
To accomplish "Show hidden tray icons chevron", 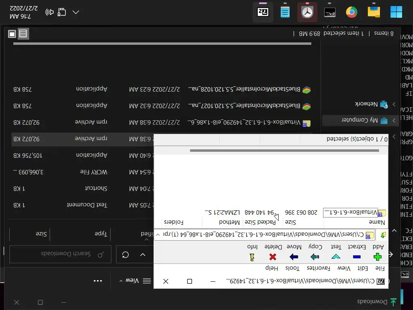I will 76,12.
